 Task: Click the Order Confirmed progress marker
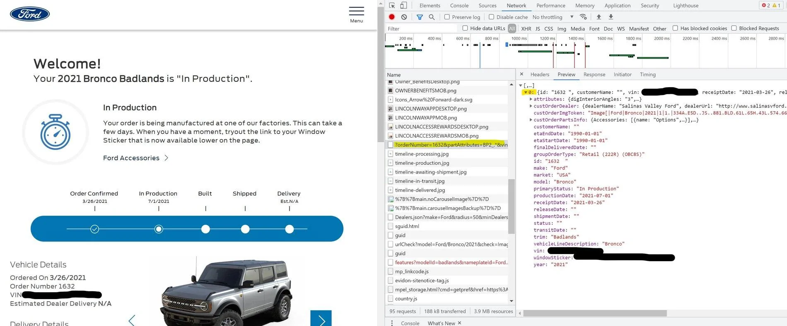pyautogui.click(x=95, y=229)
